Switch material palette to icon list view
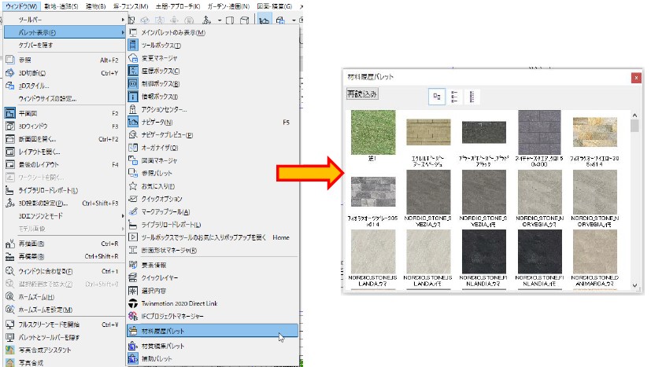Viewport: 651px width, 367px height. [x=454, y=97]
